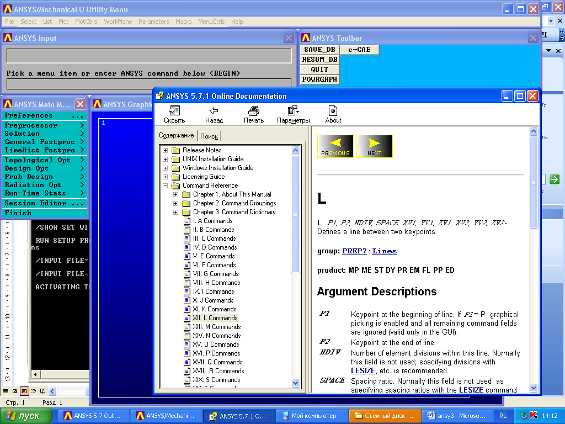Click the green Go arrow in the background window
The width and height of the screenshot is (565, 424).
click(555, 179)
